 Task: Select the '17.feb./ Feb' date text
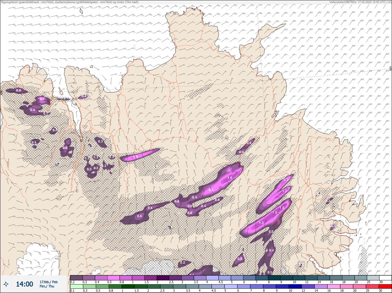point(48,282)
